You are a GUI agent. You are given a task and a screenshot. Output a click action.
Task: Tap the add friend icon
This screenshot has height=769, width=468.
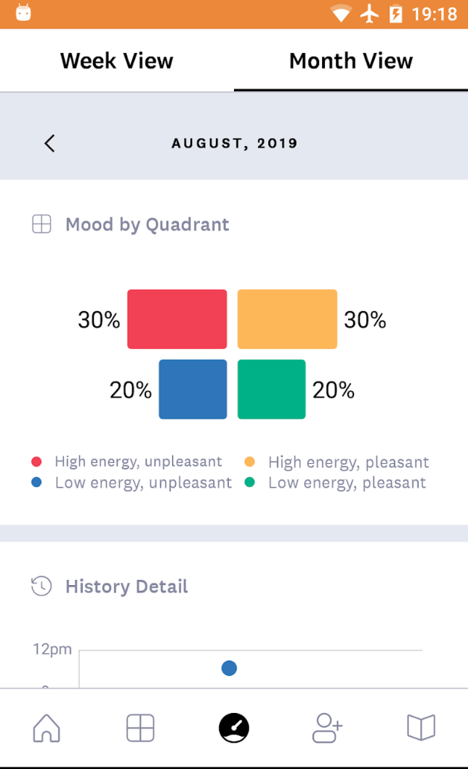click(327, 727)
